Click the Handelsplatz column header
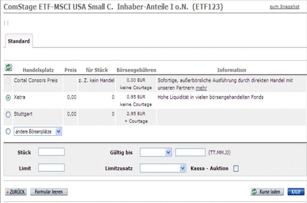307x203 pixels. [38, 70]
